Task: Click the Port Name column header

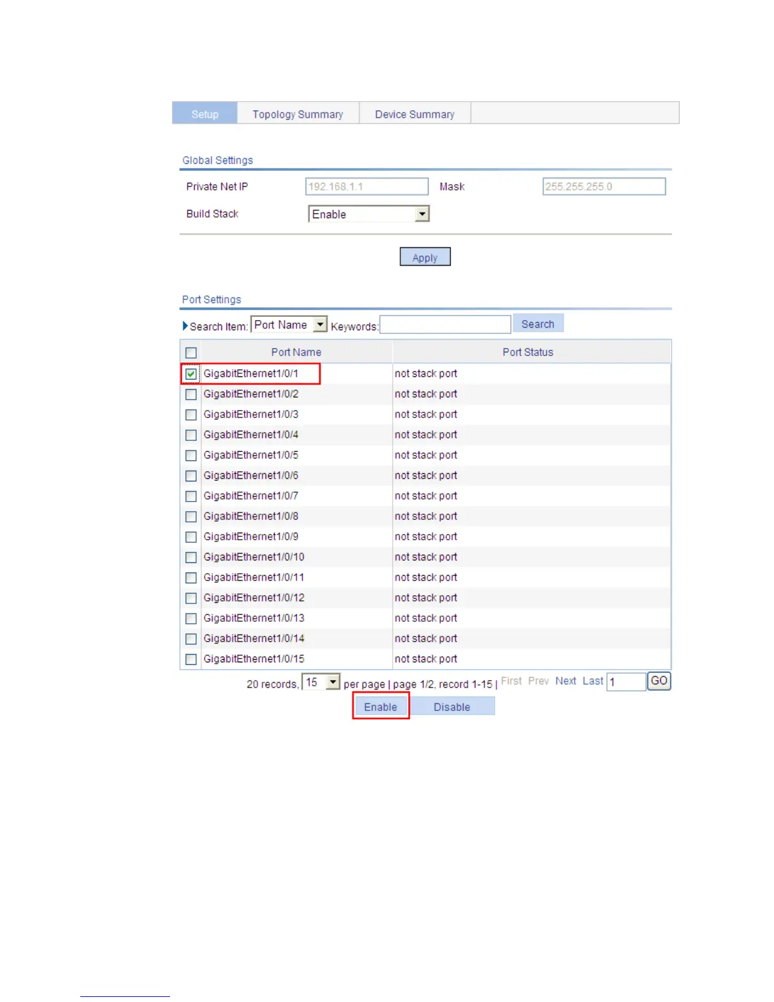Action: [x=296, y=352]
